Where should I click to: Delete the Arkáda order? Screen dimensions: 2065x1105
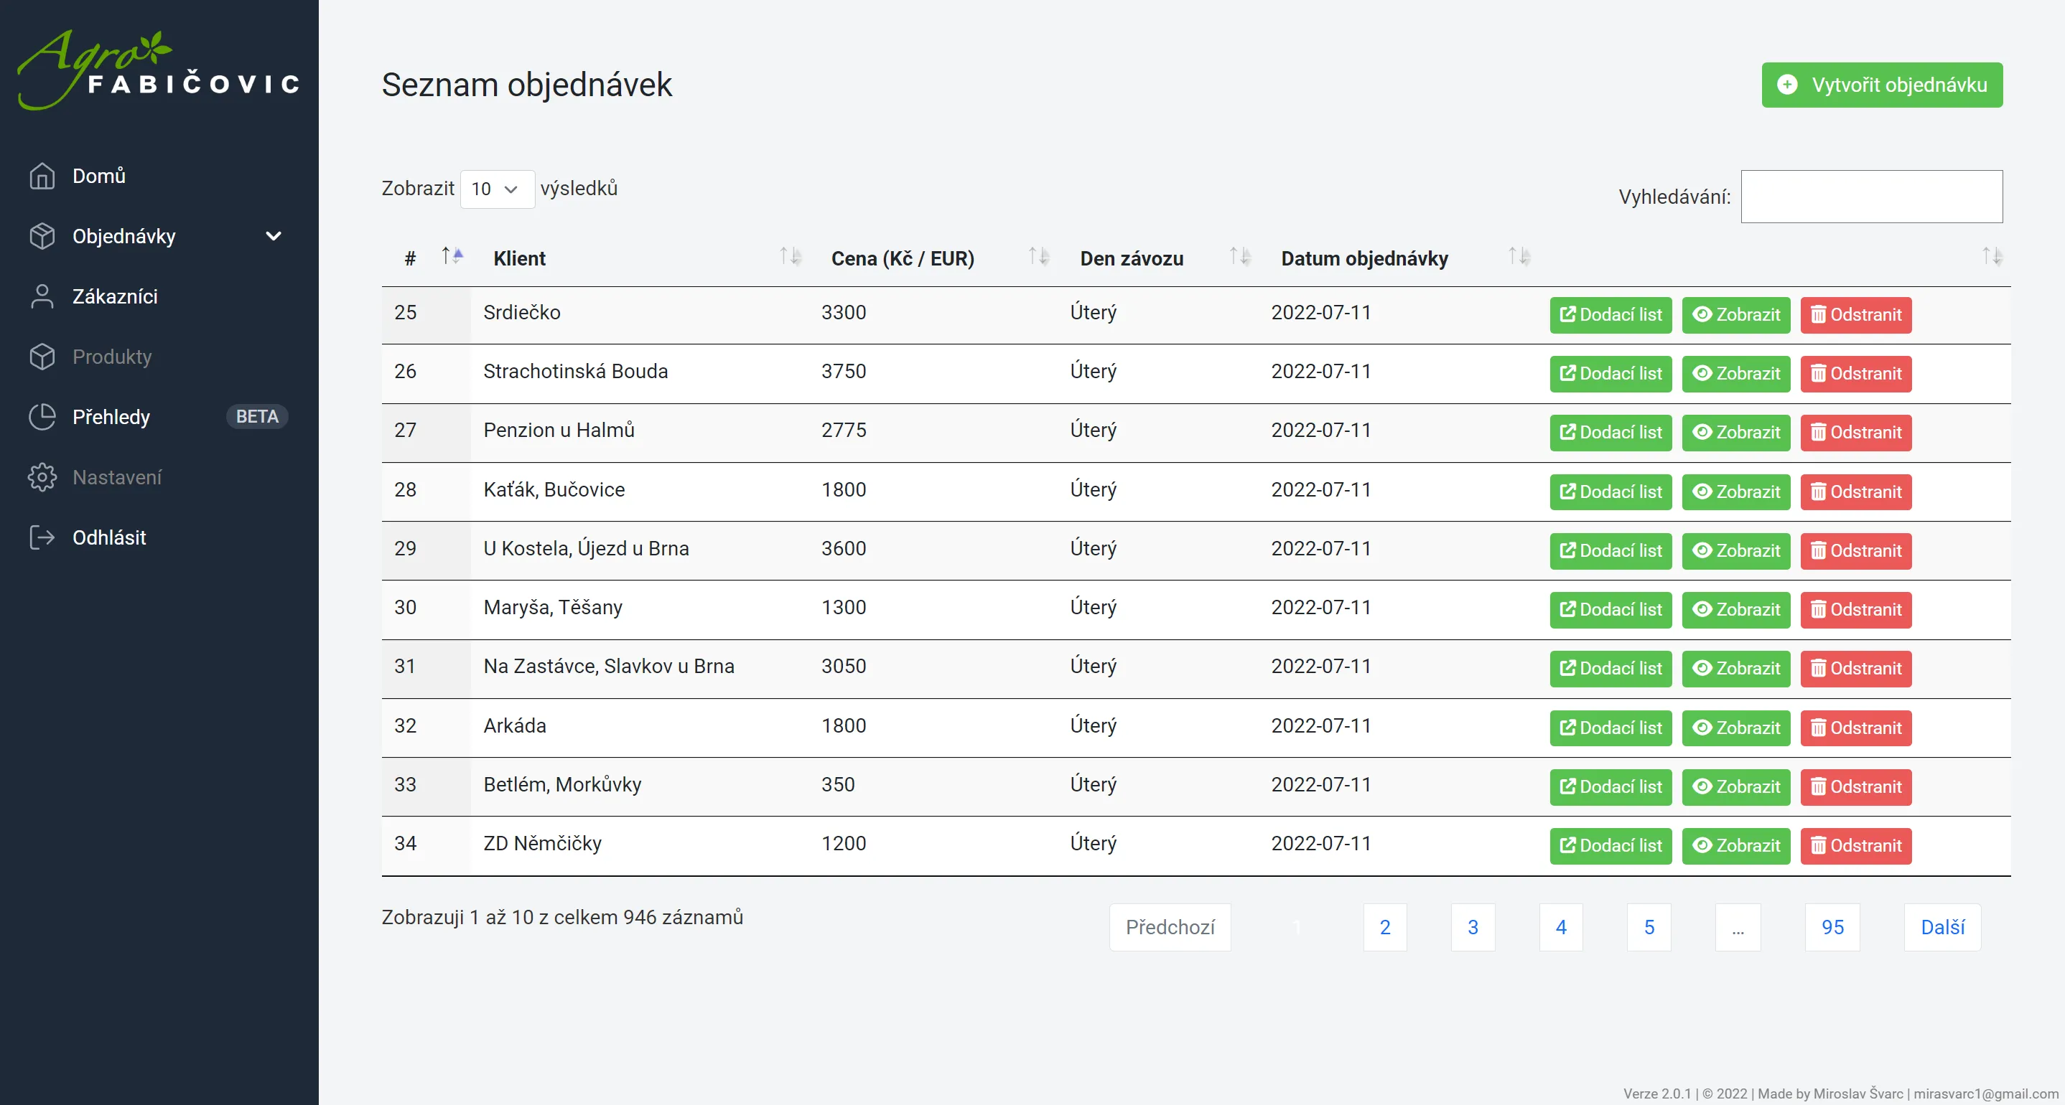tap(1855, 728)
